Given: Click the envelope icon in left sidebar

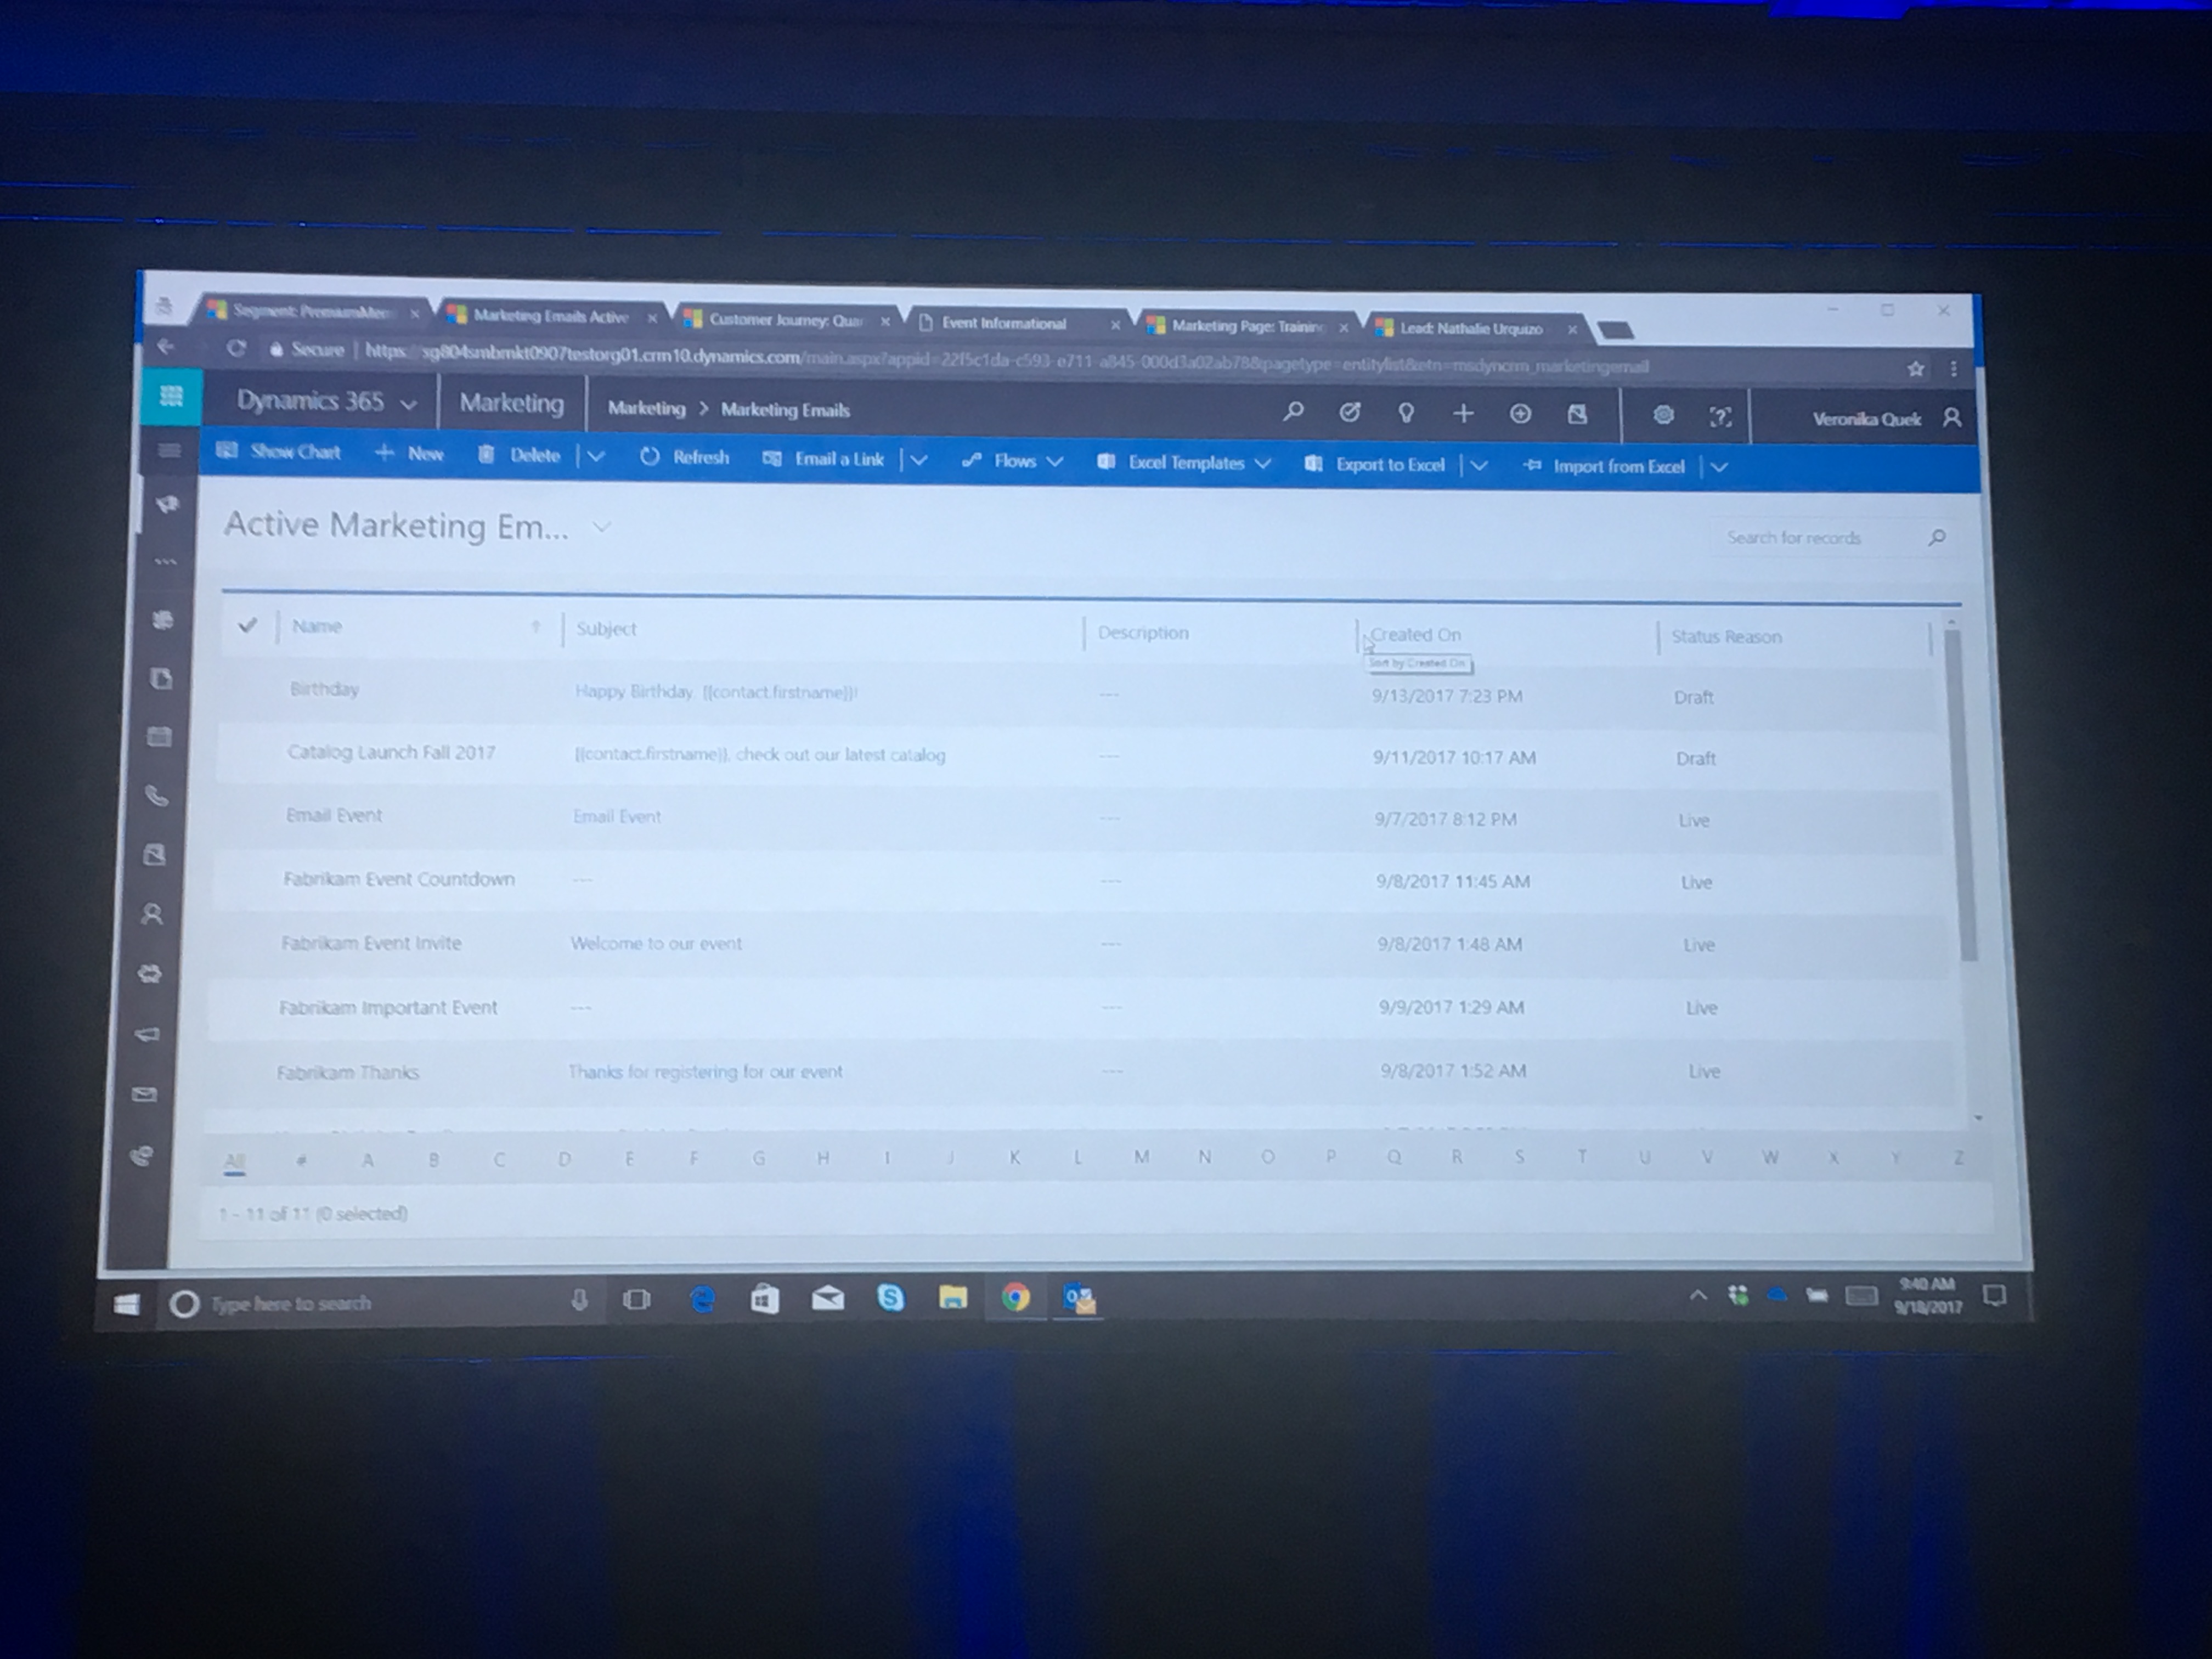Looking at the screenshot, I should point(145,1094).
